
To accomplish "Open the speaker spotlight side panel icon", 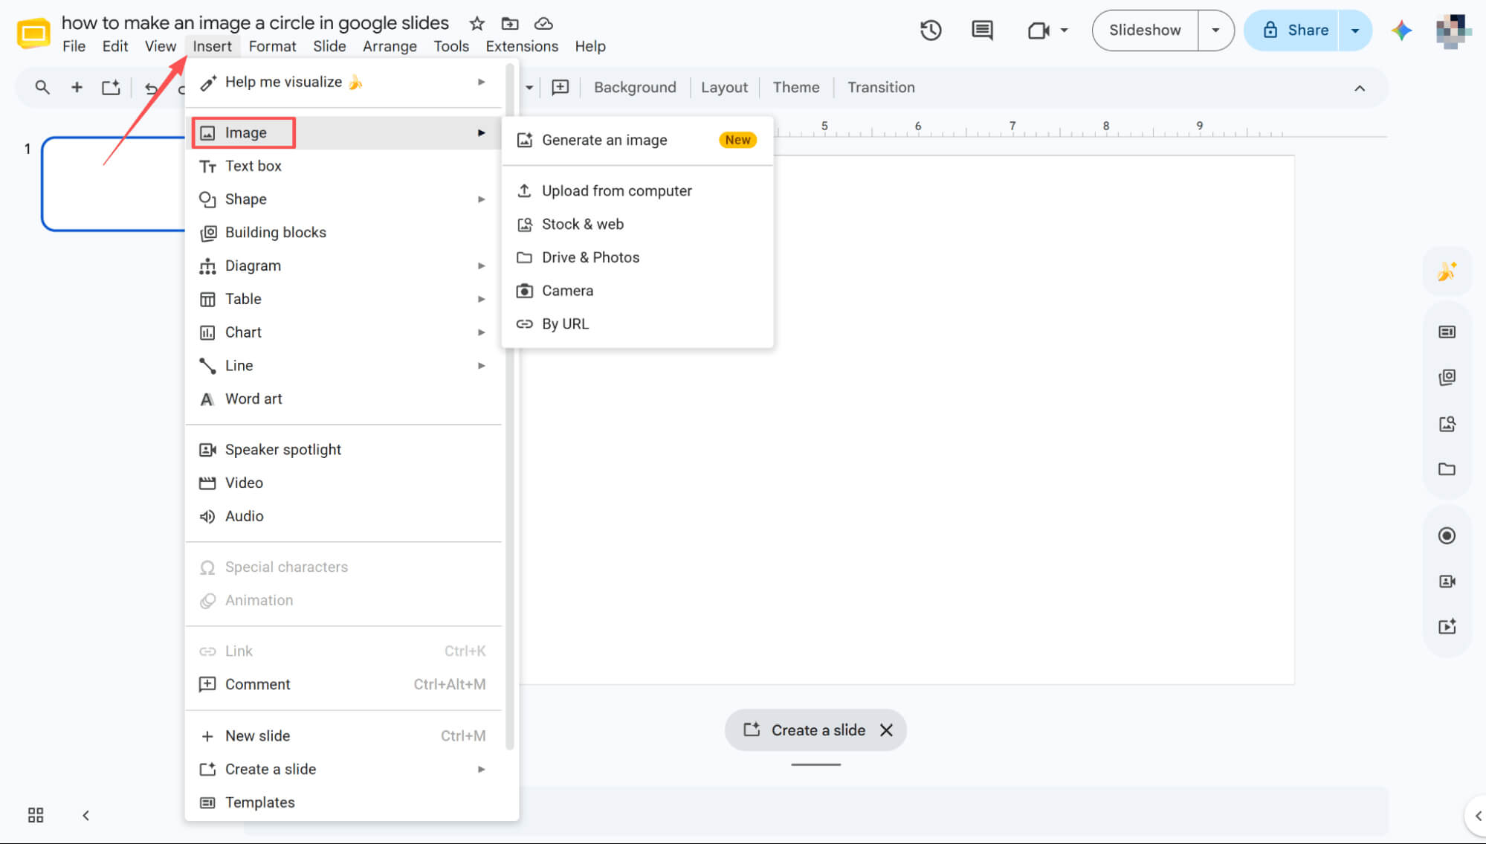I will 1447,582.
